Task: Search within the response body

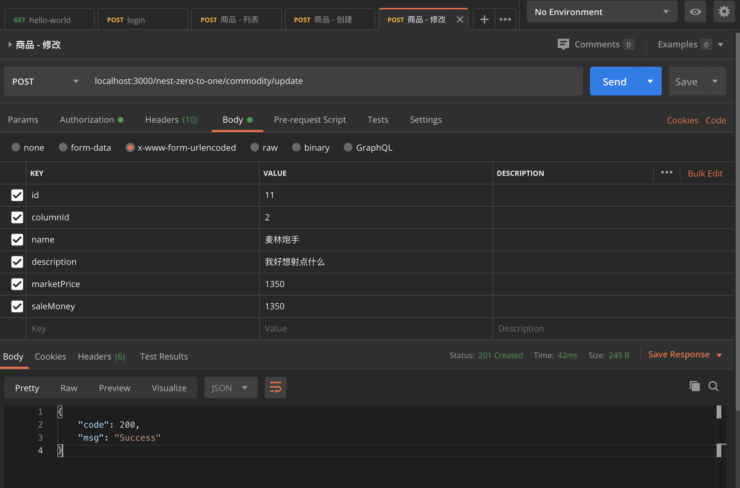Action: coord(713,386)
